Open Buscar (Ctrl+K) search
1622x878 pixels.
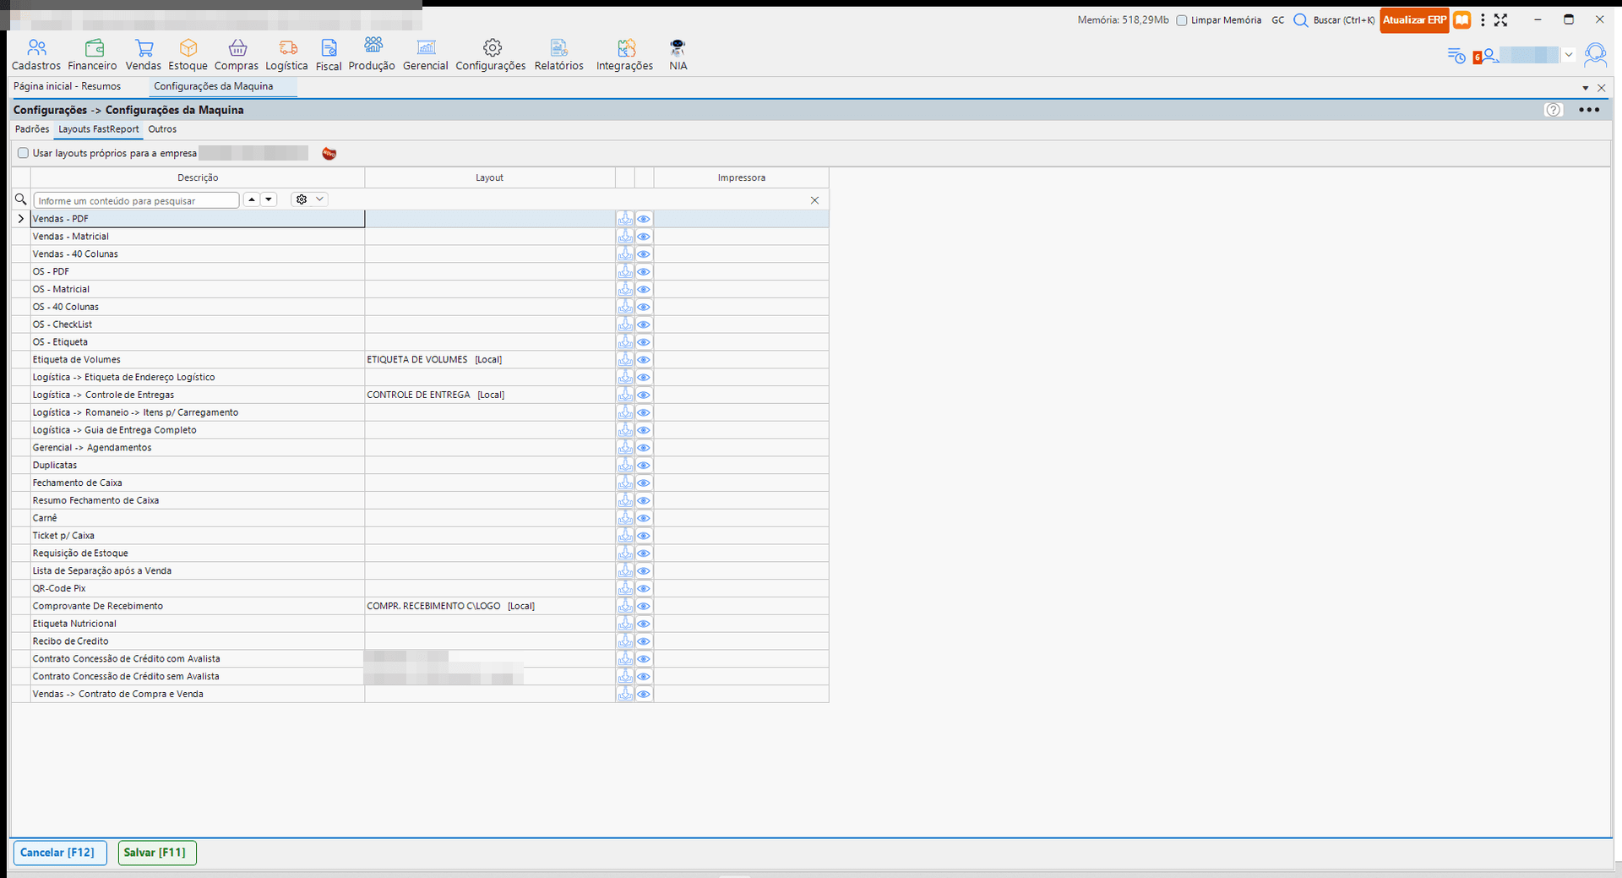click(1334, 20)
